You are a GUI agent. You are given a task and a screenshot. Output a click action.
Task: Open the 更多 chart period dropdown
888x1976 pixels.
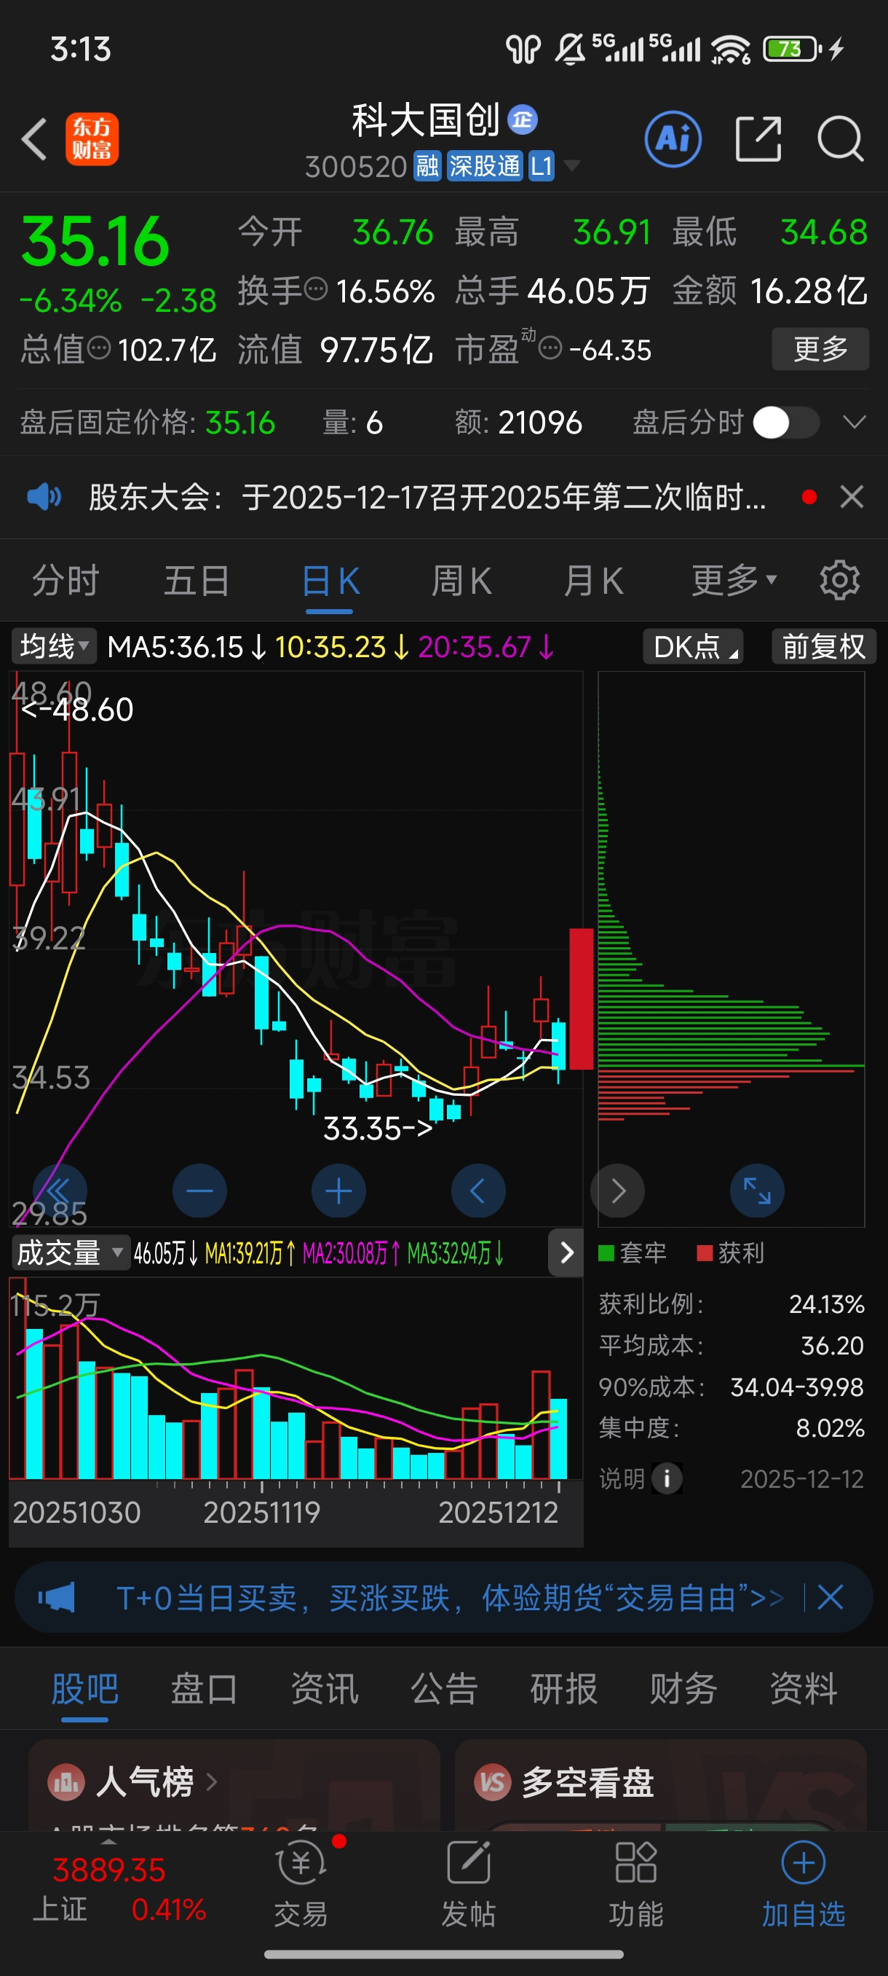tap(734, 581)
